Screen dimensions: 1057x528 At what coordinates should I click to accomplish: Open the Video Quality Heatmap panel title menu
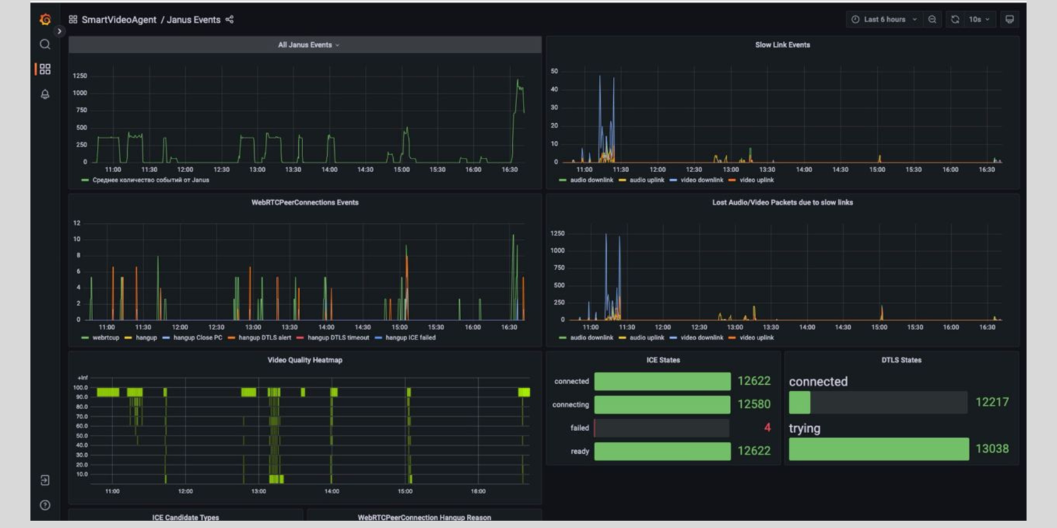click(x=305, y=360)
